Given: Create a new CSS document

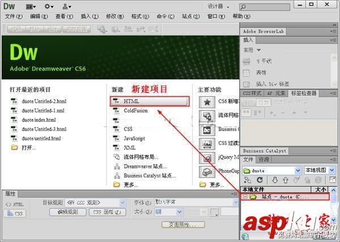Looking at the screenshot, I should [x=128, y=129].
